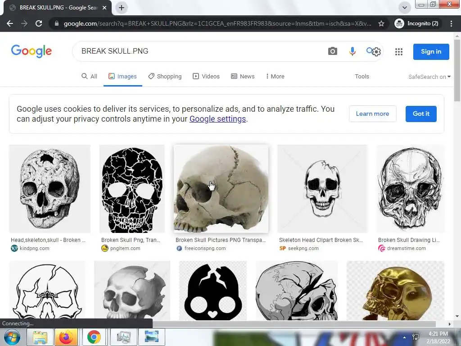Click the vertical page scrollbar thumb
Image resolution: width=461 pixels, height=346 pixels.
(457, 71)
